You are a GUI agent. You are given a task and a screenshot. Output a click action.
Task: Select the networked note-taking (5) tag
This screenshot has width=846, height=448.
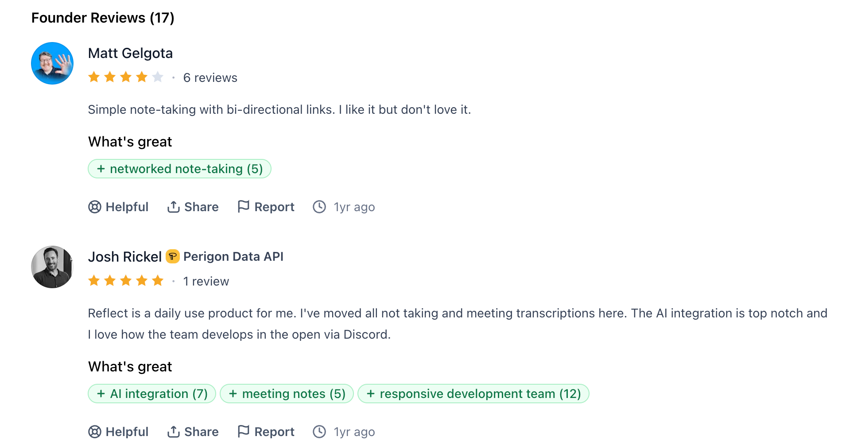click(x=179, y=169)
